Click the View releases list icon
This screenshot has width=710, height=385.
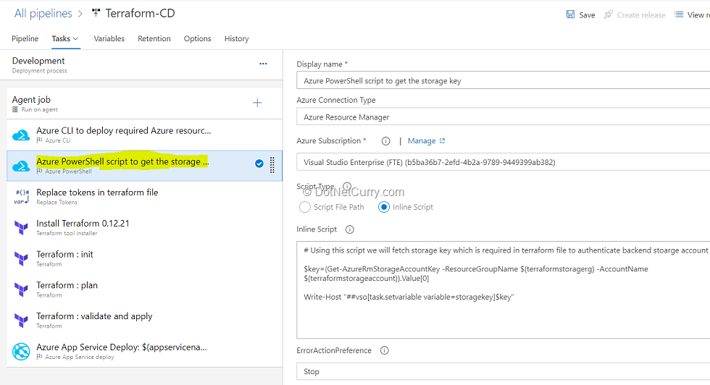679,14
